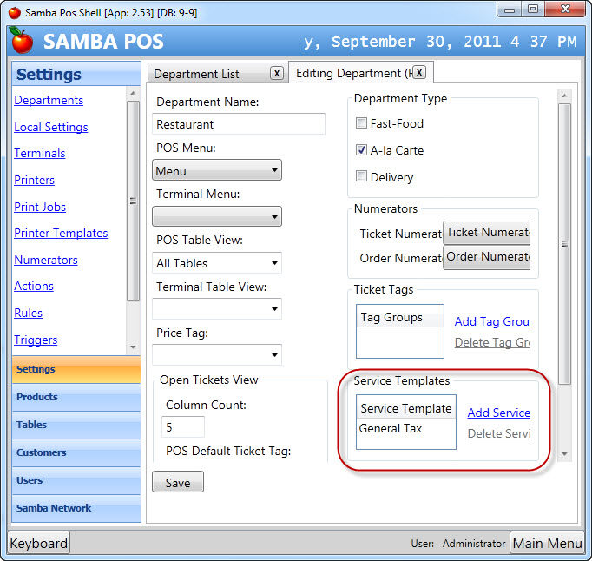Click the Add Service link
The width and height of the screenshot is (592, 561).
coord(499,412)
